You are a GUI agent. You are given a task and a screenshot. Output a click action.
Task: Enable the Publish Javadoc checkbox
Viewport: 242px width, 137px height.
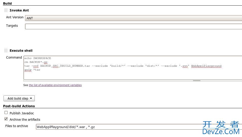point(6,113)
